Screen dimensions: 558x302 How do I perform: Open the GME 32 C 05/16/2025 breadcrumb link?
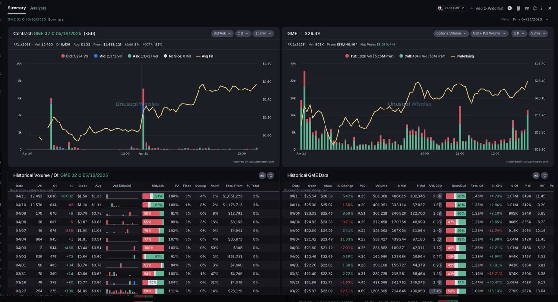[27, 19]
